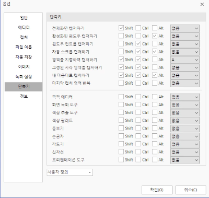Viewport: 209px width, 198px height.
Task: Select the 캡처 (Capture) tab
Action: click(x=24, y=37)
